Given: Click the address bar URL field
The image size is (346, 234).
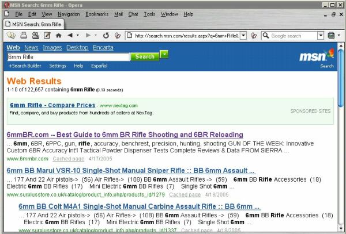Looking at the screenshot, I should click(187, 36).
